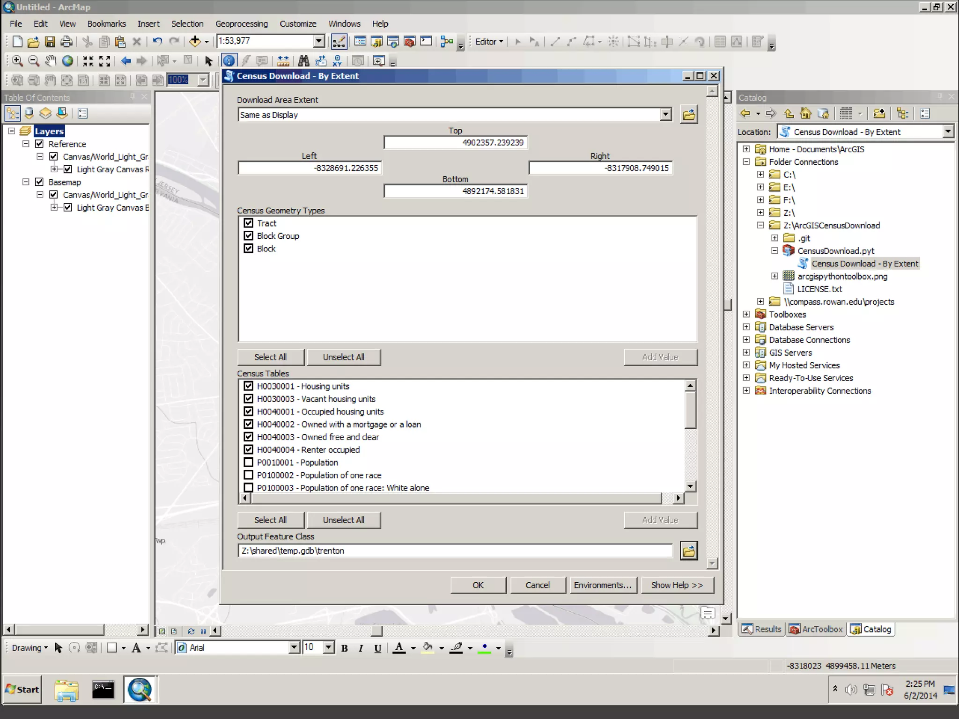Open the Geoprocessing menu
959x719 pixels.
coord(241,24)
